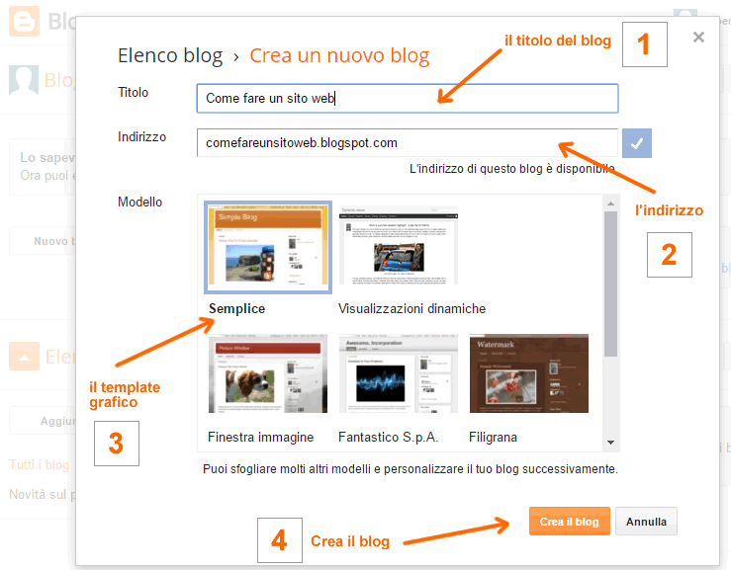Click the Crea un nuovo blog heading
This screenshot has width=731, height=570.
(339, 55)
